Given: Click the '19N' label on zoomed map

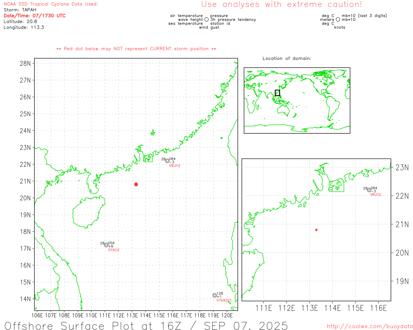Looking at the screenshot, I should point(402,281).
